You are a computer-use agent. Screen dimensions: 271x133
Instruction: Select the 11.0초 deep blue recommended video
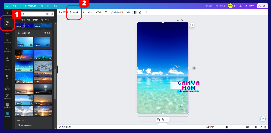42,42
